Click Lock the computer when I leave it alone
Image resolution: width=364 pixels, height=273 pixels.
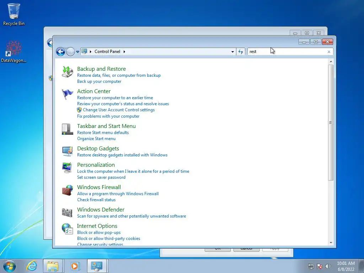click(133, 171)
